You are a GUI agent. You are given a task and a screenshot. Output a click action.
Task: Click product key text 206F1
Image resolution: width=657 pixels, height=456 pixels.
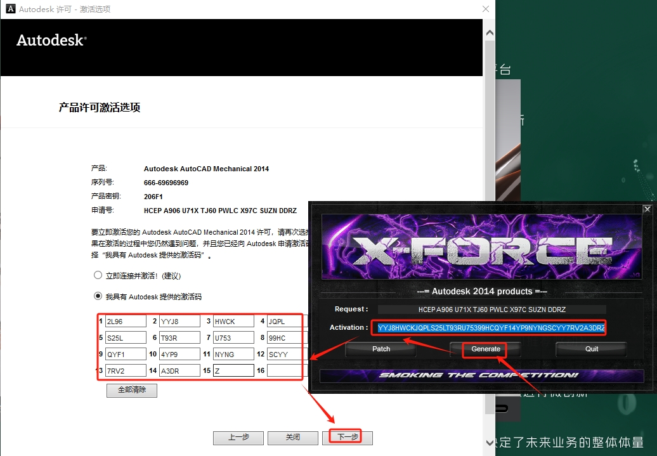[x=153, y=197]
